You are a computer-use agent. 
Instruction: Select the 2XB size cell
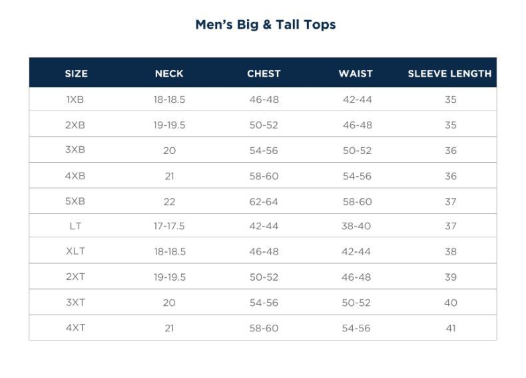(75, 125)
